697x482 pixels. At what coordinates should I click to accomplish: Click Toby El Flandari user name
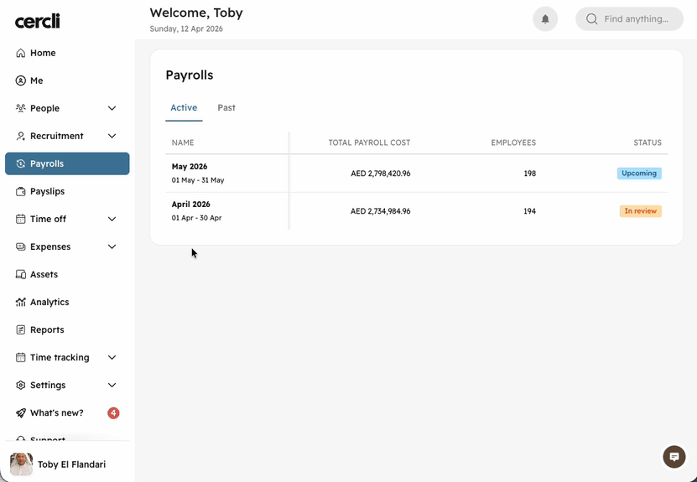tap(71, 464)
